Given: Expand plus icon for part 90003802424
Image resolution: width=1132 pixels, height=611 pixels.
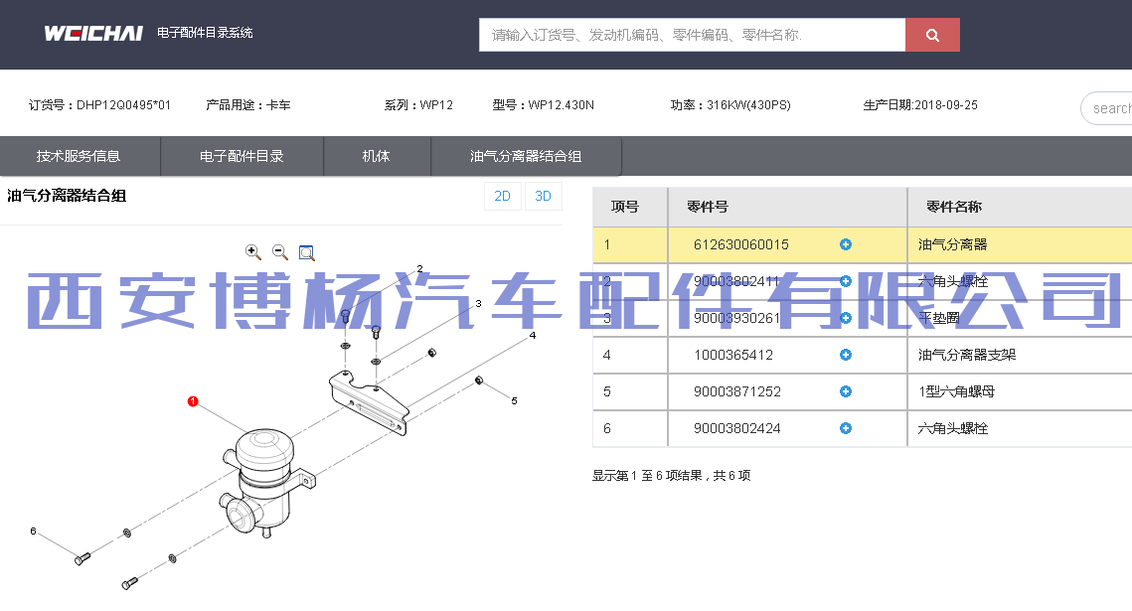Looking at the screenshot, I should [846, 428].
